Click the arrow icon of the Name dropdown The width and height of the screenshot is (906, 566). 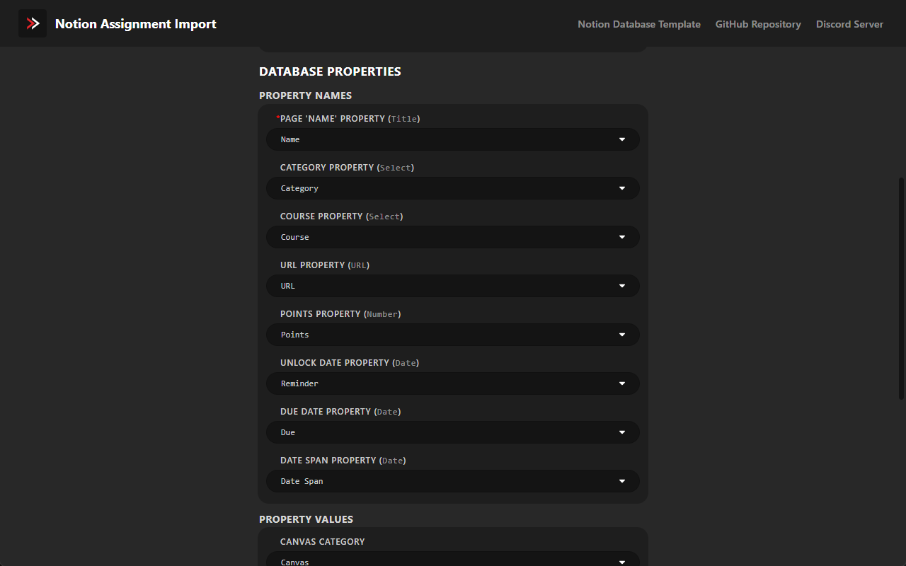click(622, 139)
